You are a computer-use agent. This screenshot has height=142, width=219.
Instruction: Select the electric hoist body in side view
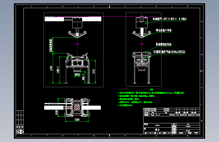coord(142,22)
